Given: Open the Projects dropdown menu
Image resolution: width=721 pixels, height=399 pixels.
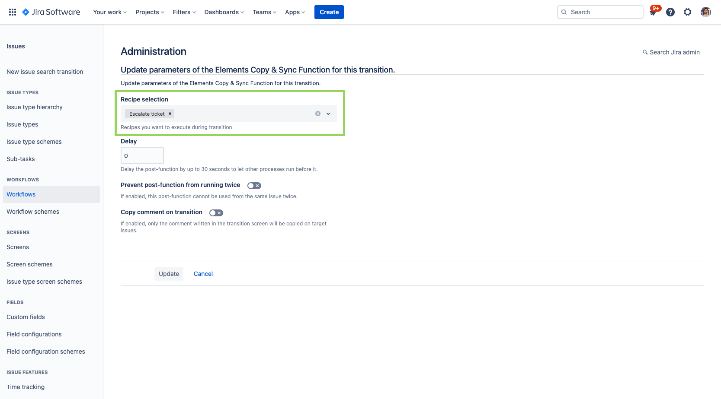Looking at the screenshot, I should click(150, 12).
